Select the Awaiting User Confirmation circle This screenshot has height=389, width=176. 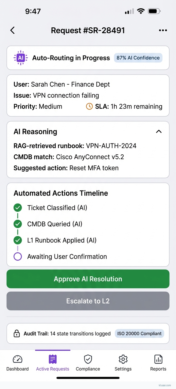(17, 256)
